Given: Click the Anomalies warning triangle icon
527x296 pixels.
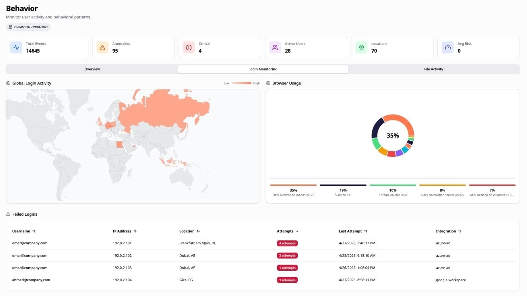Looking at the screenshot, I should point(102,47).
